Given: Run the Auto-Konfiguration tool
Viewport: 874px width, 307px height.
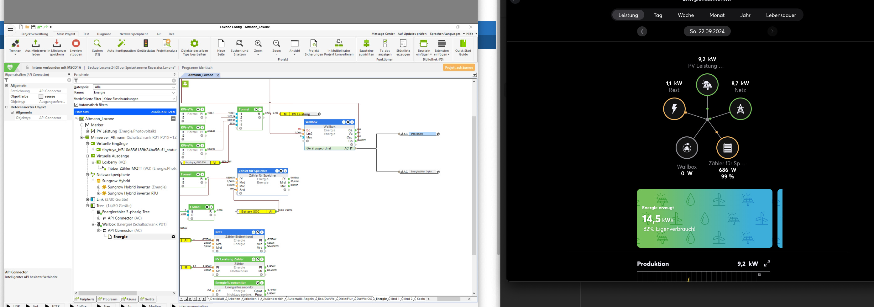Looking at the screenshot, I should click(x=122, y=44).
